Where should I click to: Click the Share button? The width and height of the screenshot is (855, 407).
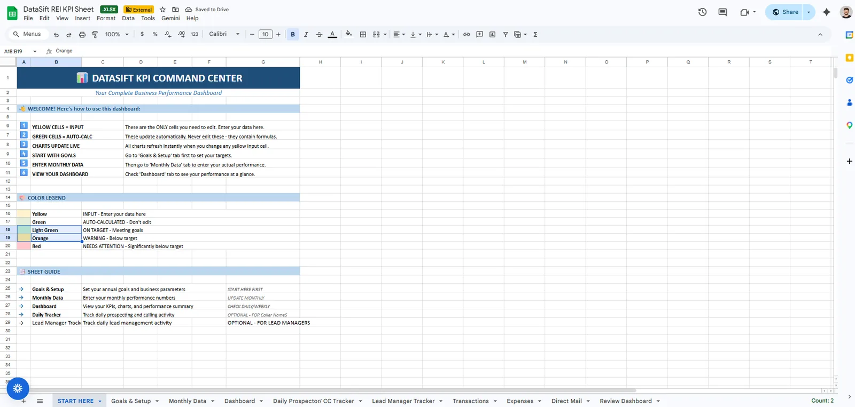[785, 12]
